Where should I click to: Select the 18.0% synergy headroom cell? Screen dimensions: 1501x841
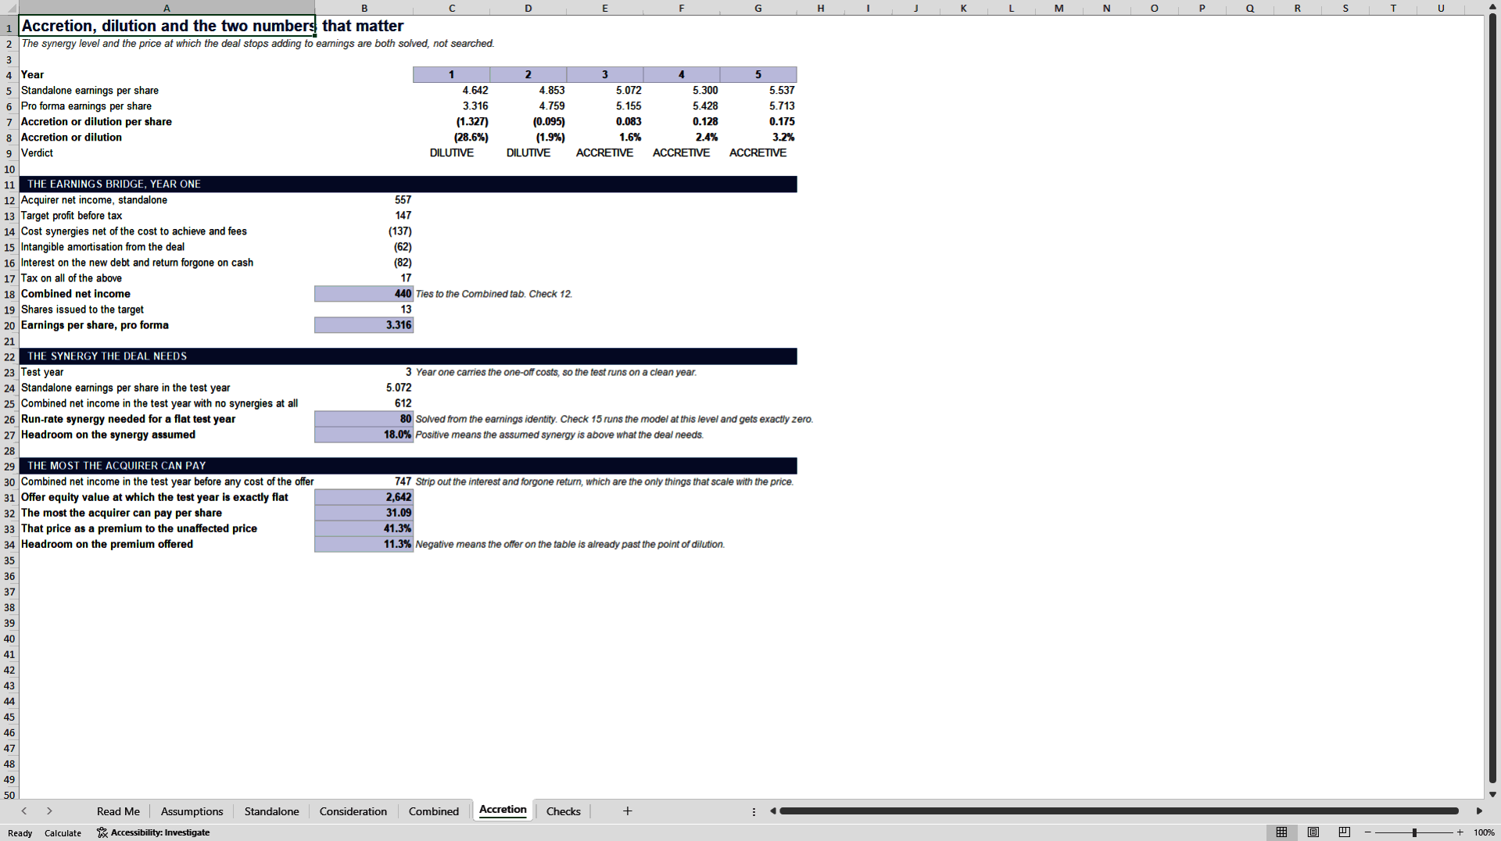pyautogui.click(x=364, y=435)
